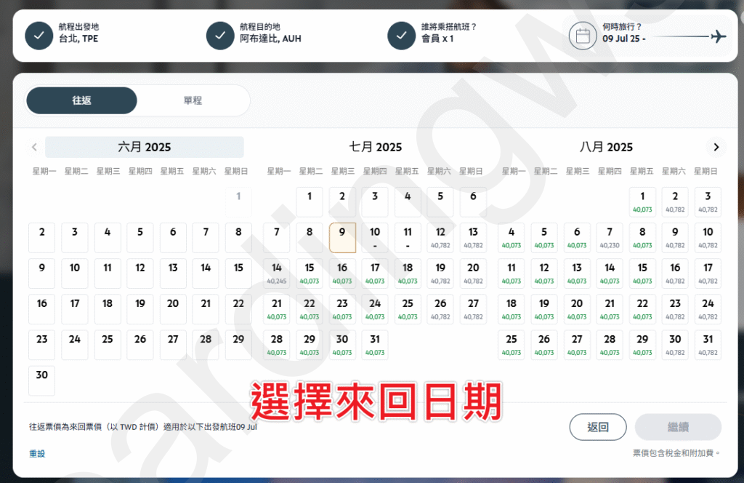Choose July 30 date cell

[x=342, y=345]
